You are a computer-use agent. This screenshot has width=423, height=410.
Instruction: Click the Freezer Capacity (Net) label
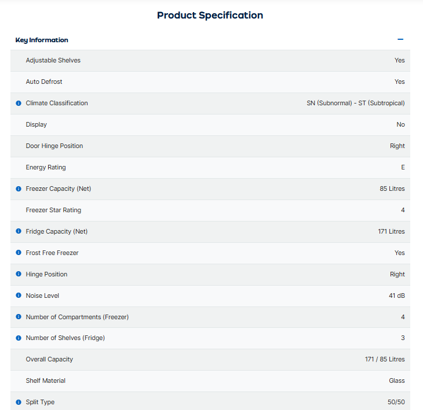coord(59,189)
